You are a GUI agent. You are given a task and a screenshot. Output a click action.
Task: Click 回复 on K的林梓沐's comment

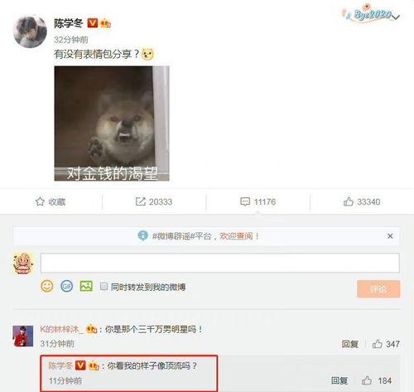(x=350, y=344)
